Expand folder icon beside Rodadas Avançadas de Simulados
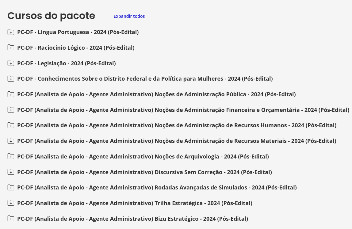 pos(11,188)
